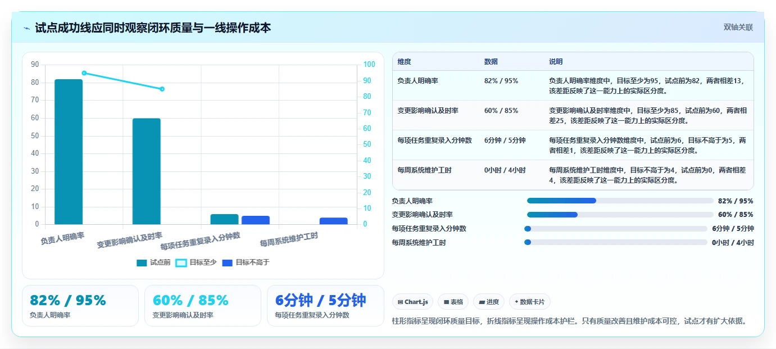Click the teal 每项任务重复录入分钟数 chart bar
The width and height of the screenshot is (776, 349).
point(224,219)
